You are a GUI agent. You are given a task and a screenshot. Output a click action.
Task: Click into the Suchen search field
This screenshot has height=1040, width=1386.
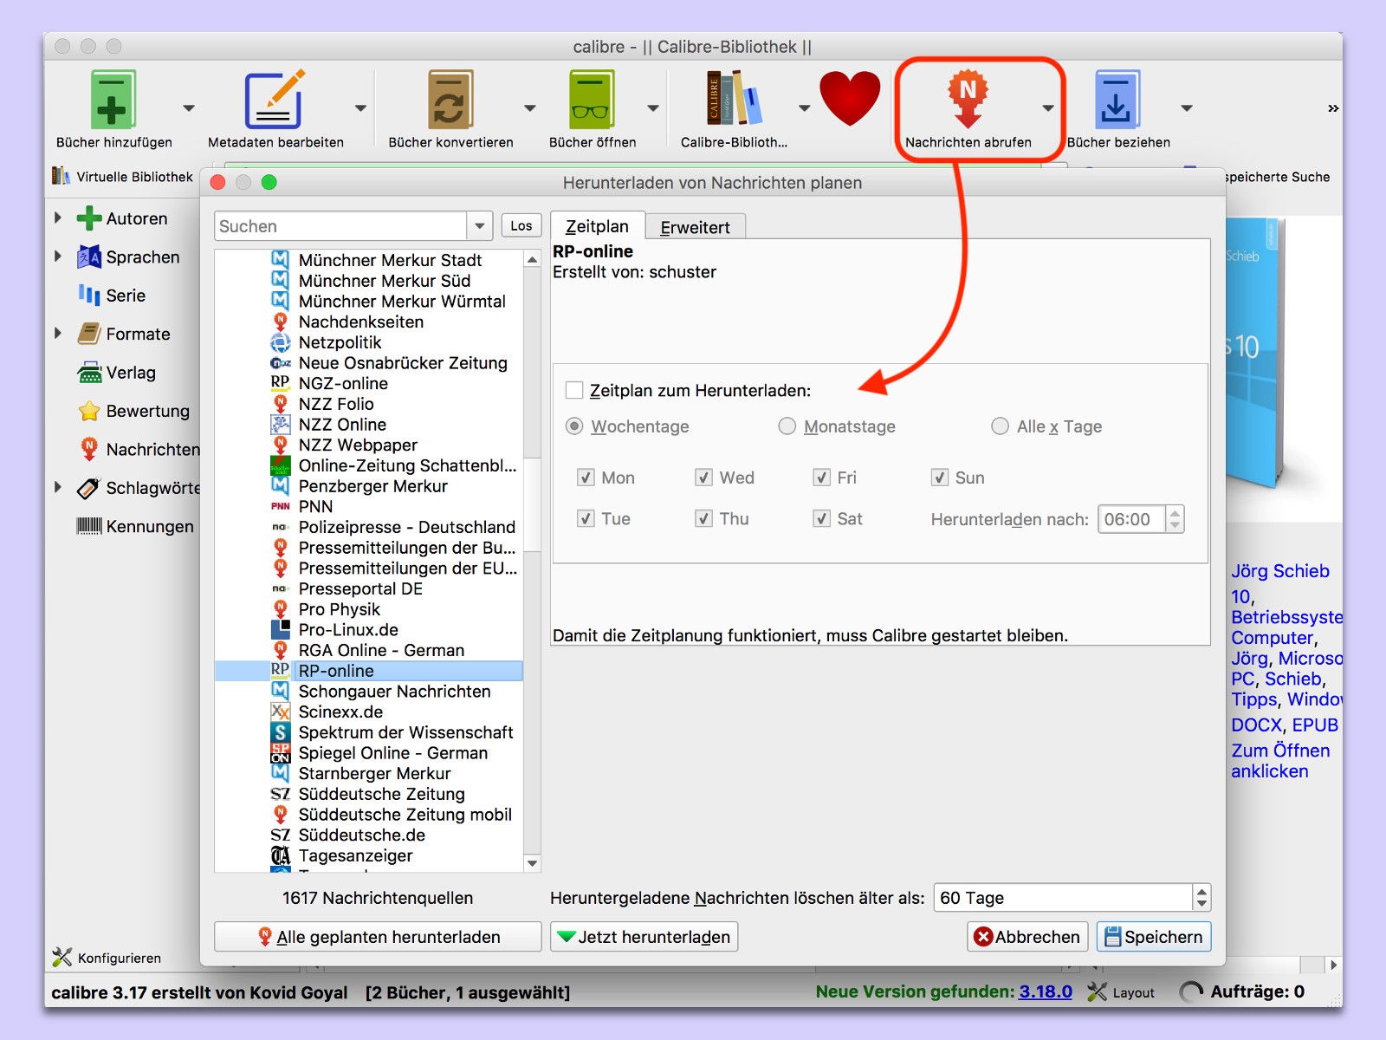click(x=341, y=226)
